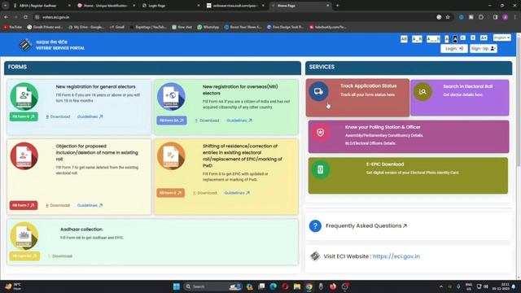This screenshot has width=521, height=293.
Task: Click the normal A font size button
Action: 473,38
